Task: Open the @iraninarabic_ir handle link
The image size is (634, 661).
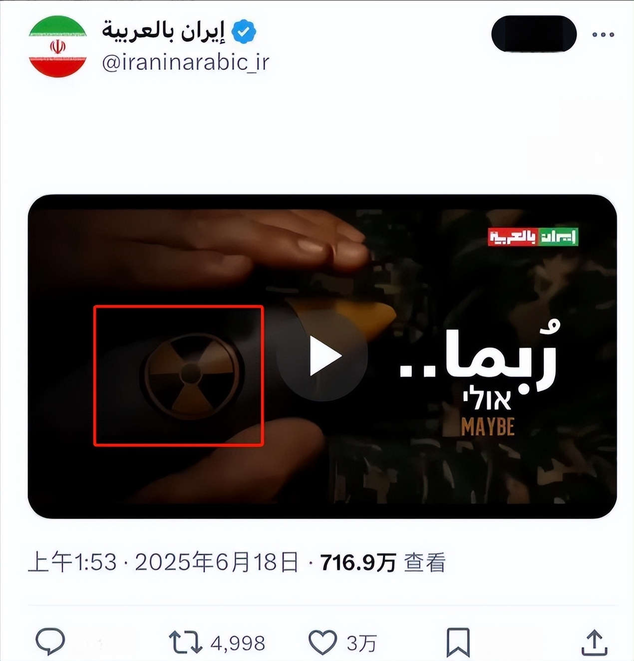Action: pos(185,62)
